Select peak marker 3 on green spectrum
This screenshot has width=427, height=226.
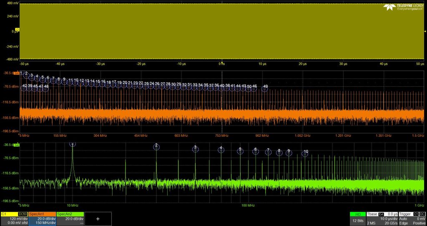(x=195, y=148)
